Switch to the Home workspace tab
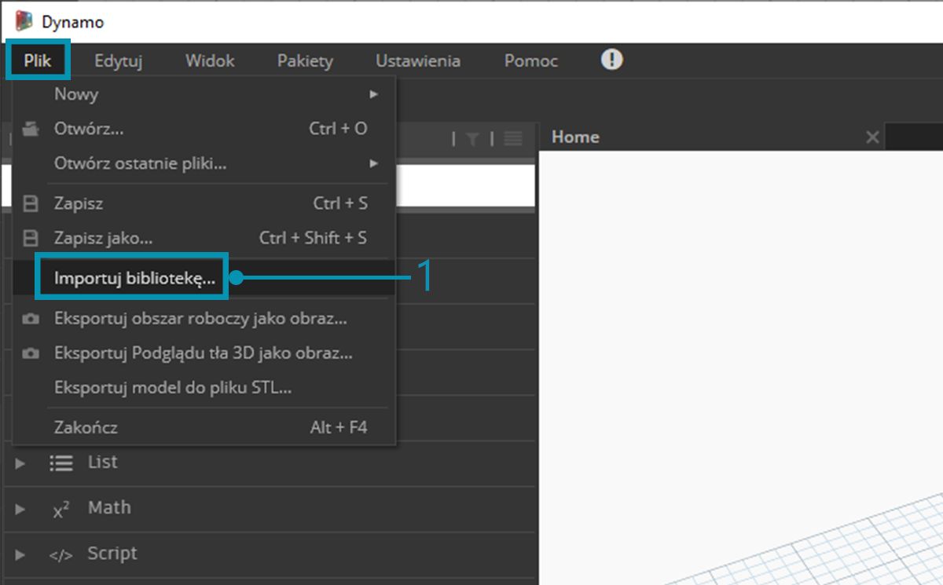Viewport: 943px width, 585px height. pyautogui.click(x=575, y=137)
